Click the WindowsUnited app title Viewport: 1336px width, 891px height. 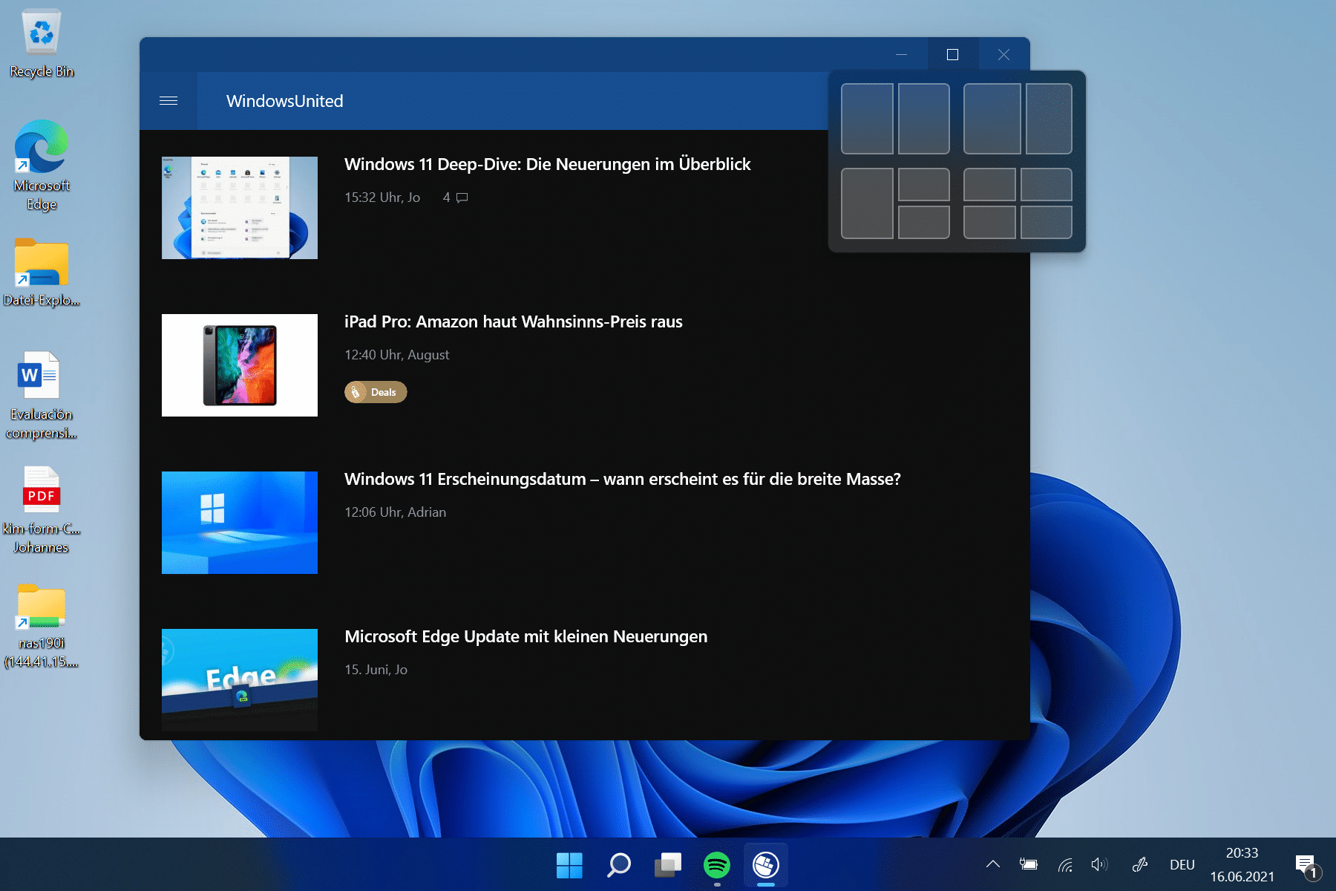(285, 101)
